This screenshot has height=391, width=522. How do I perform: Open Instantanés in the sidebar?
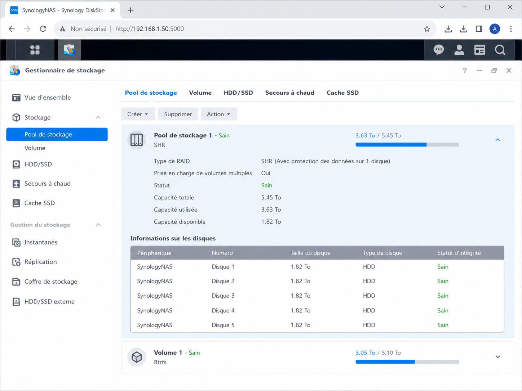tap(41, 242)
